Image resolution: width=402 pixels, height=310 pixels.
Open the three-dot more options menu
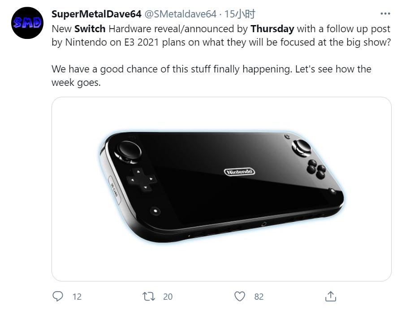click(x=385, y=14)
